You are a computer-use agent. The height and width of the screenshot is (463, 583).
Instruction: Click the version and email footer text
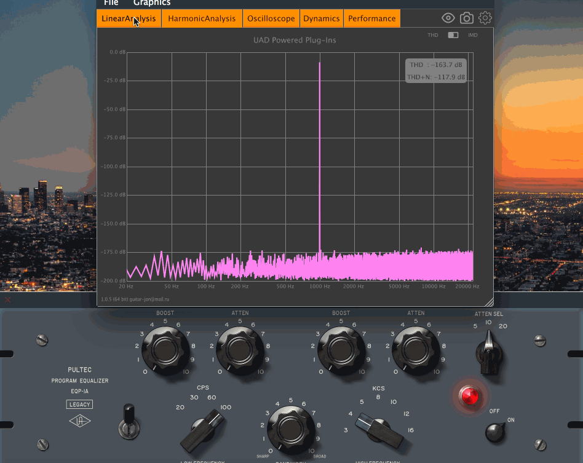[x=135, y=299]
